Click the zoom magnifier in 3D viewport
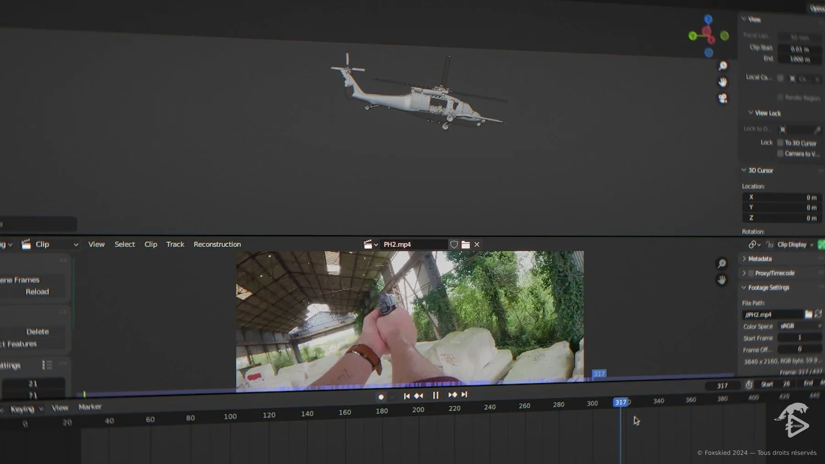Image resolution: width=825 pixels, height=464 pixels. click(x=723, y=66)
